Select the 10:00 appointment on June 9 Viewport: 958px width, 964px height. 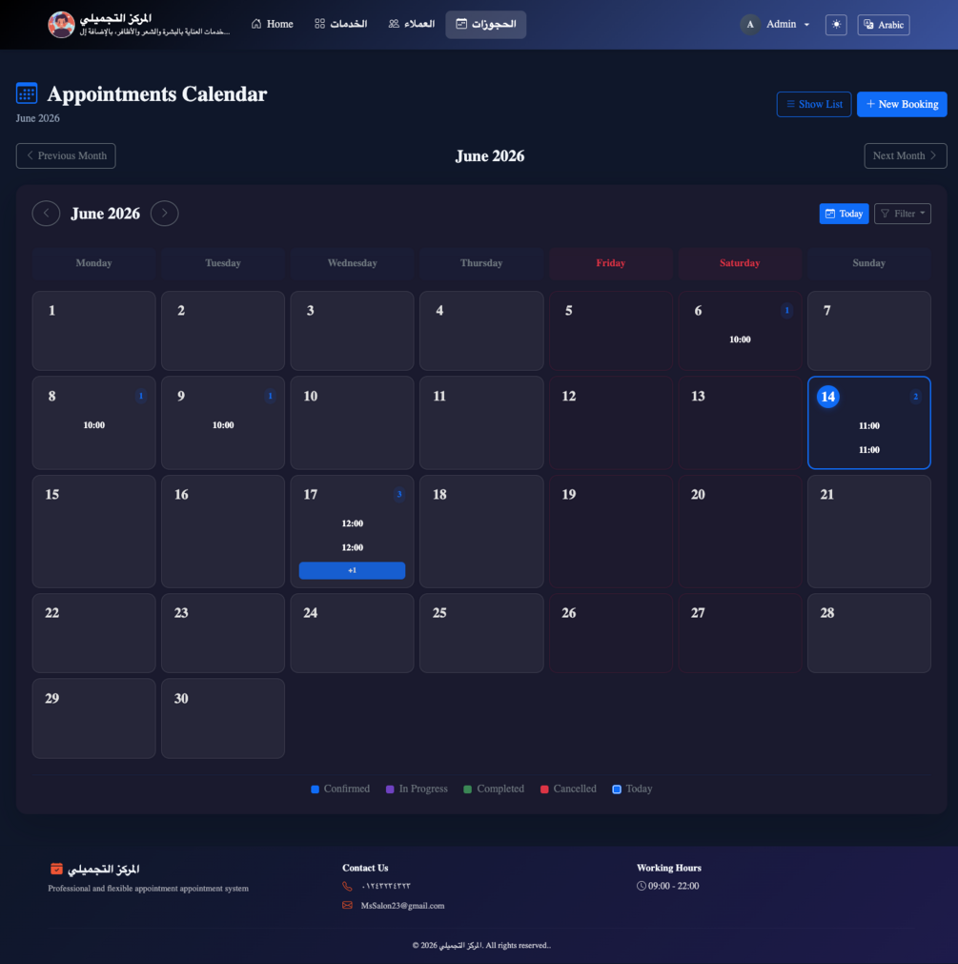[223, 425]
